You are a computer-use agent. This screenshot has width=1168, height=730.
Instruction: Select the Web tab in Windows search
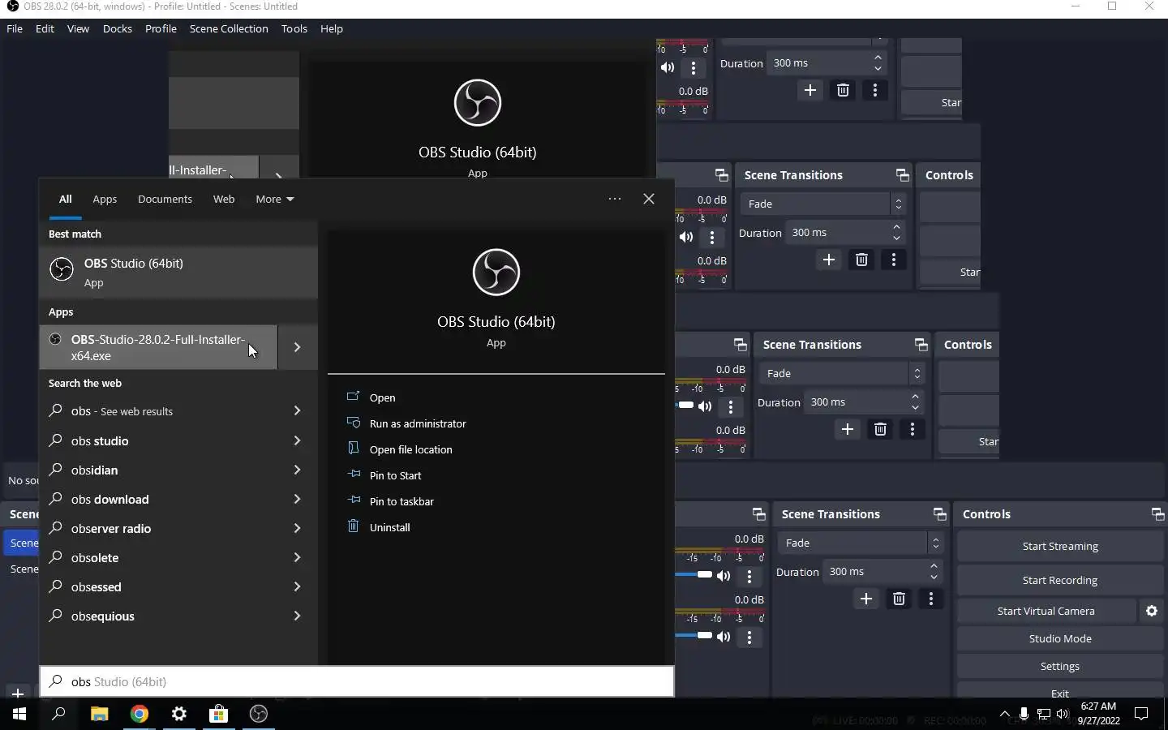pyautogui.click(x=224, y=199)
